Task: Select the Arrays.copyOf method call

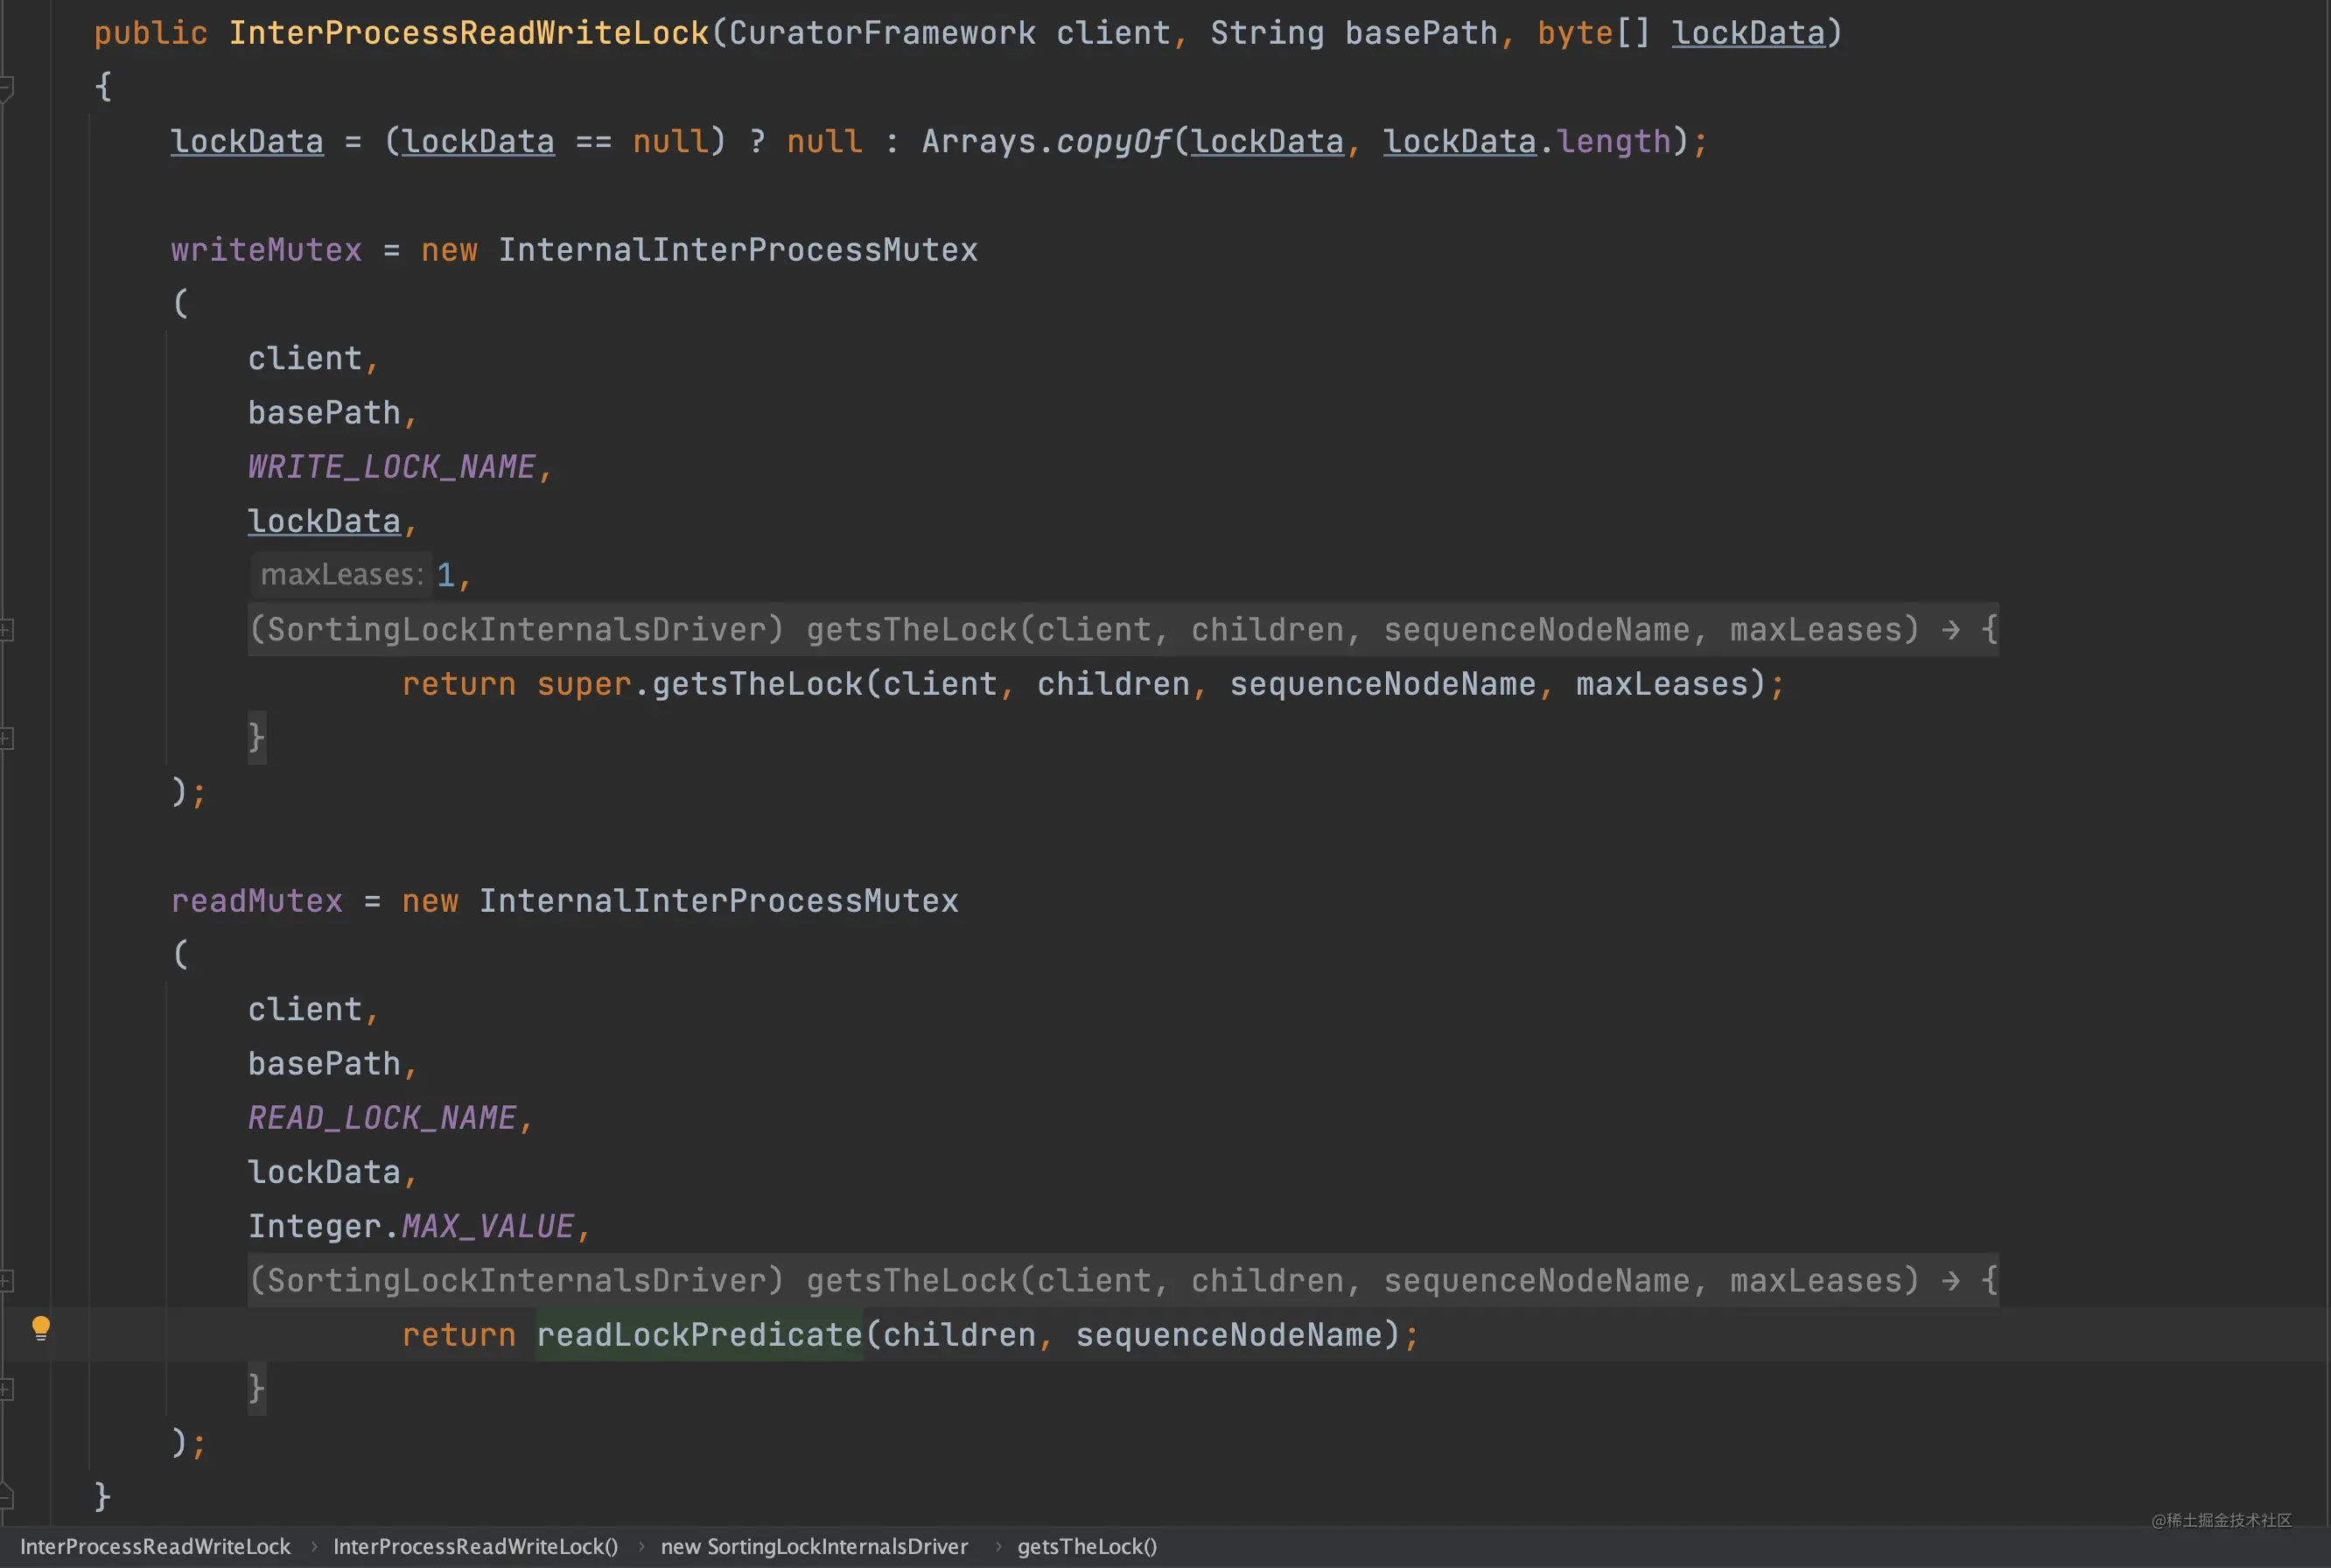Action: pyautogui.click(x=1046, y=142)
